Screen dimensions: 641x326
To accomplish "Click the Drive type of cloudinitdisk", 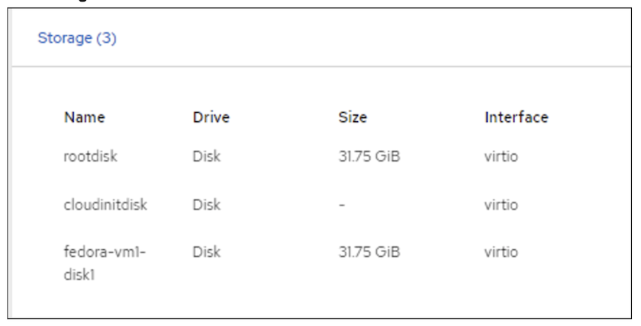I will pyautogui.click(x=205, y=204).
